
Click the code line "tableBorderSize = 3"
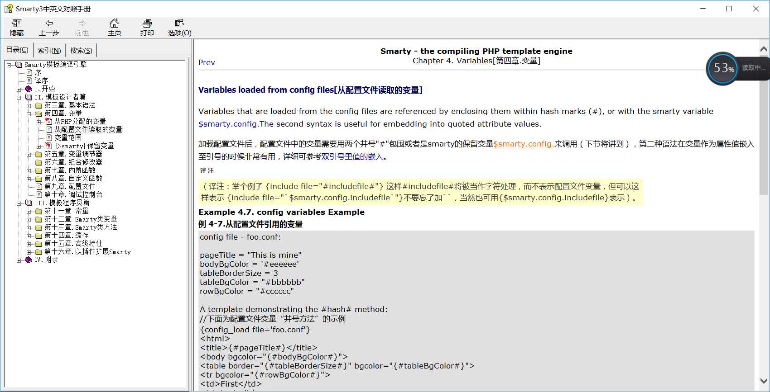point(239,273)
